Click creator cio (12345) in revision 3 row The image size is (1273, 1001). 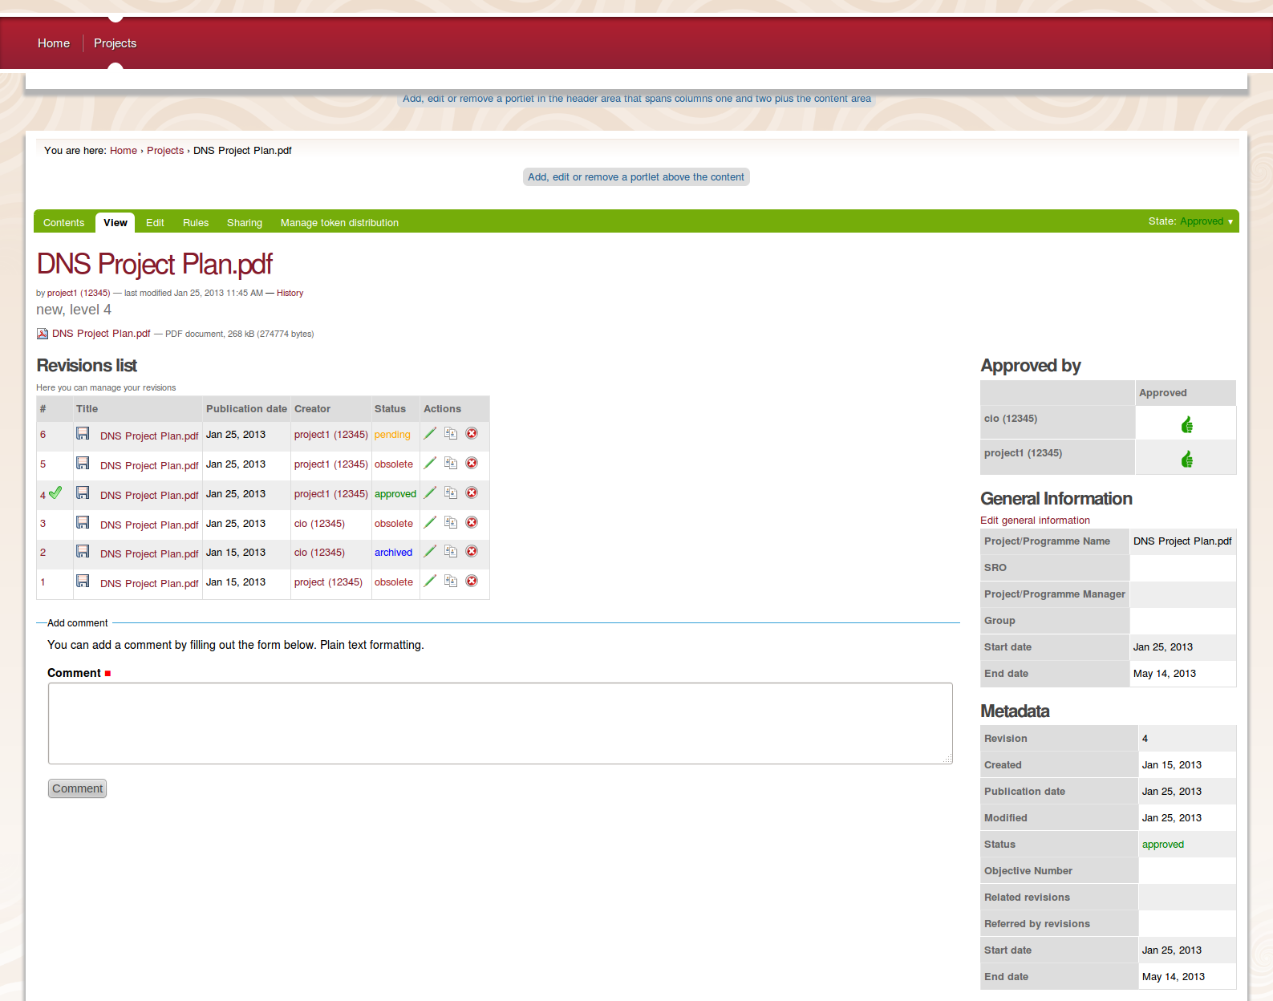[319, 524]
